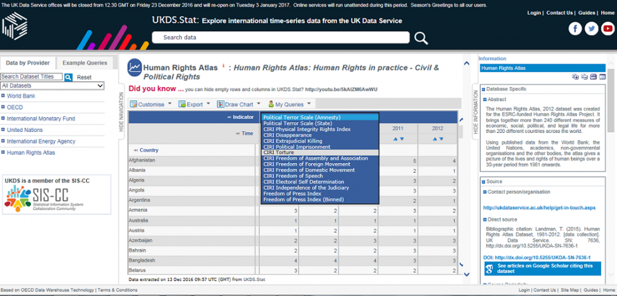617x296 pixels.
Task: Click the magnifier icon beside Search data
Action: (x=421, y=38)
